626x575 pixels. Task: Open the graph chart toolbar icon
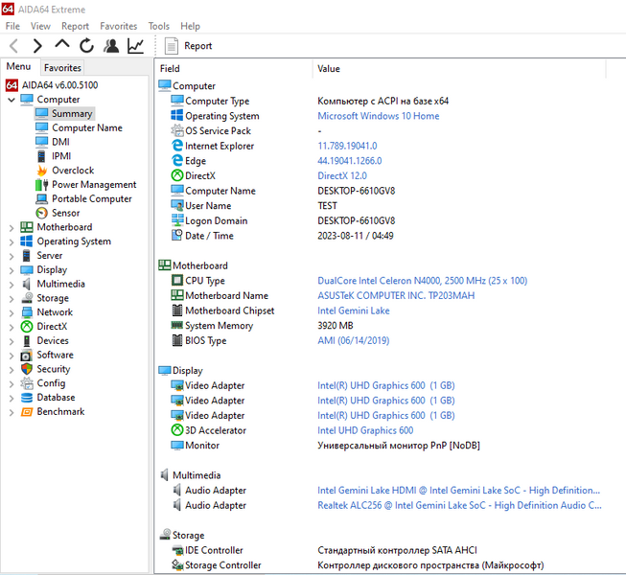[x=136, y=46]
